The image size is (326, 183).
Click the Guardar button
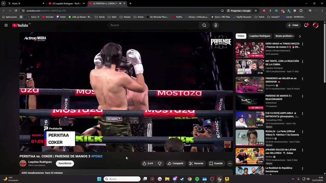pyautogui.click(x=216, y=163)
